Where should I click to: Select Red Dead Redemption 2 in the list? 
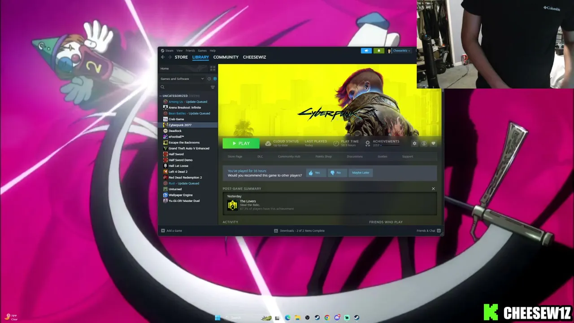(x=188, y=178)
